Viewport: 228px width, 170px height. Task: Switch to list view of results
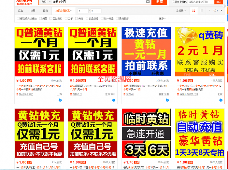tap(202, 11)
